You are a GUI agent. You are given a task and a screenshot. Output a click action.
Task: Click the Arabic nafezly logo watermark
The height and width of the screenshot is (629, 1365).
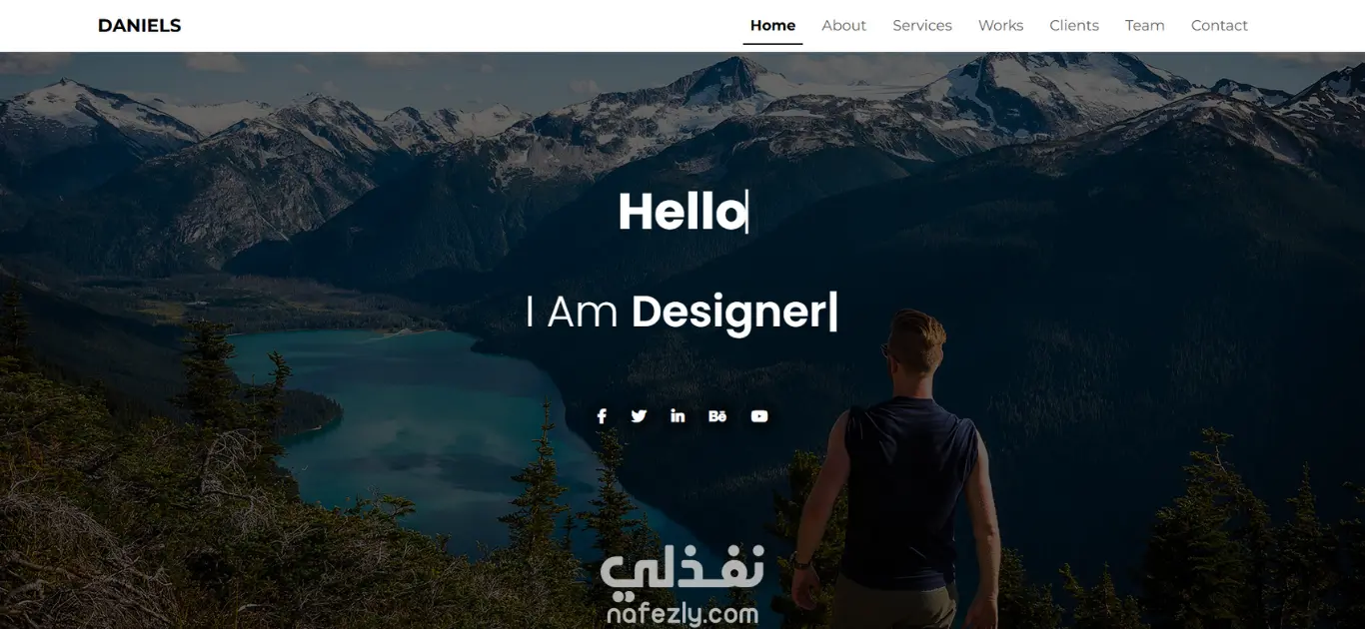coord(682,569)
